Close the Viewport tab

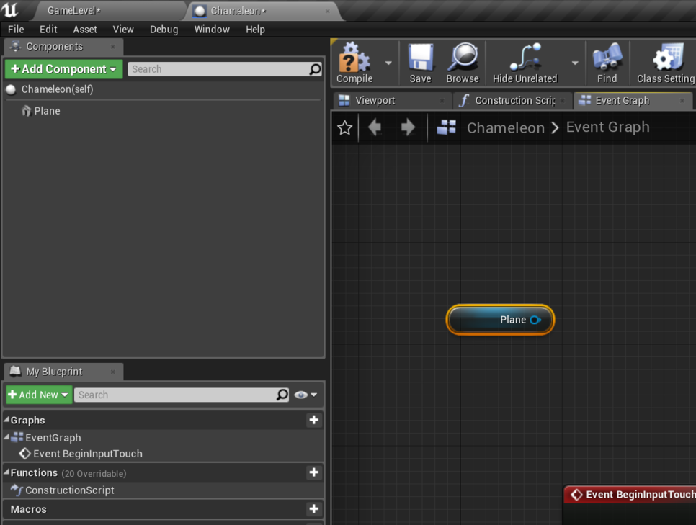coord(442,101)
